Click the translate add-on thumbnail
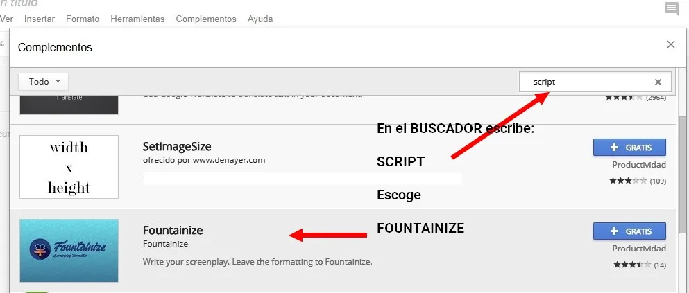 pyautogui.click(x=69, y=104)
